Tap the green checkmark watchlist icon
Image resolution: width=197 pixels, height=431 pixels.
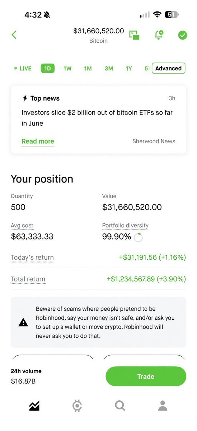click(183, 35)
